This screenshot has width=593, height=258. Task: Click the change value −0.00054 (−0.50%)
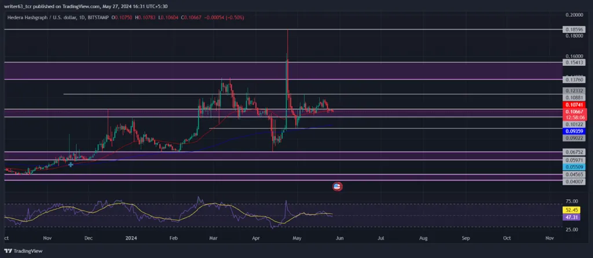click(x=224, y=18)
